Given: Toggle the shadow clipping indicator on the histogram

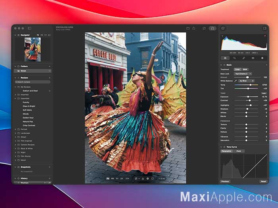Looking at the screenshot, I should point(222,36).
